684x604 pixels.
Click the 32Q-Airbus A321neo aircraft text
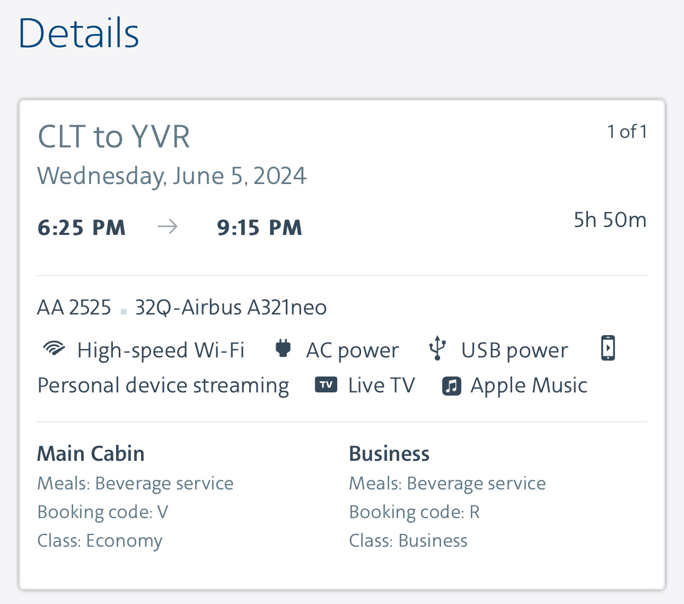[231, 308]
